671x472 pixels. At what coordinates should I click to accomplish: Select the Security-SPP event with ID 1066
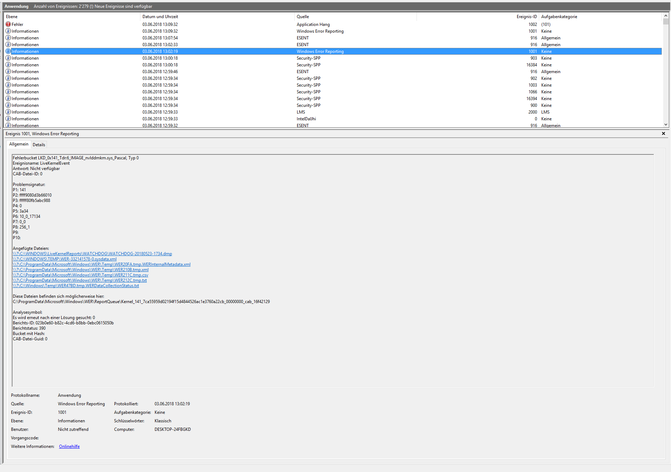(x=333, y=92)
